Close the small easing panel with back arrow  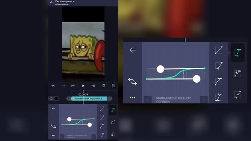click(x=53, y=109)
